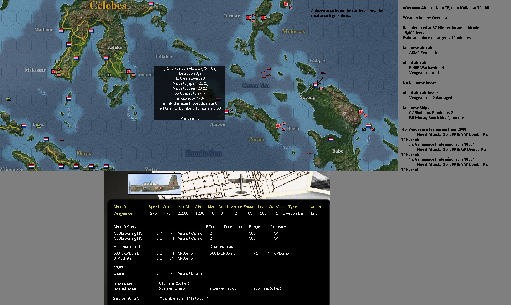Select the Maximum Load section heading

[x=127, y=247]
